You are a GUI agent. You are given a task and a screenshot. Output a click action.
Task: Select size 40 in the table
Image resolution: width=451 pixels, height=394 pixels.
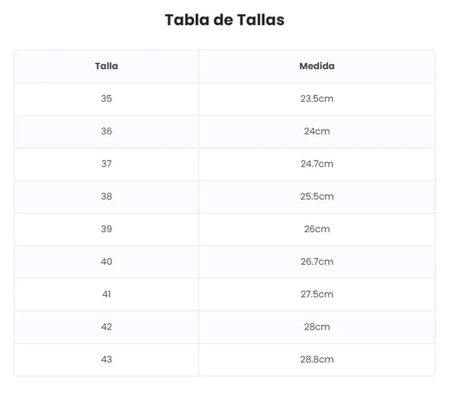(x=106, y=262)
